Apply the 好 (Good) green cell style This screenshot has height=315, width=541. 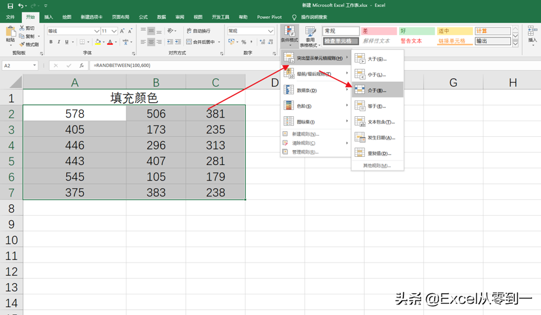[417, 31]
